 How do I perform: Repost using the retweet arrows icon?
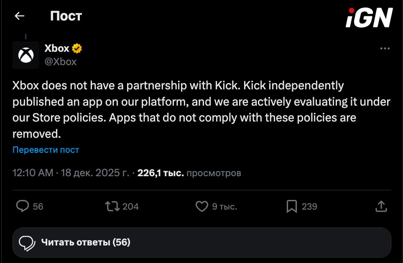coord(112,206)
